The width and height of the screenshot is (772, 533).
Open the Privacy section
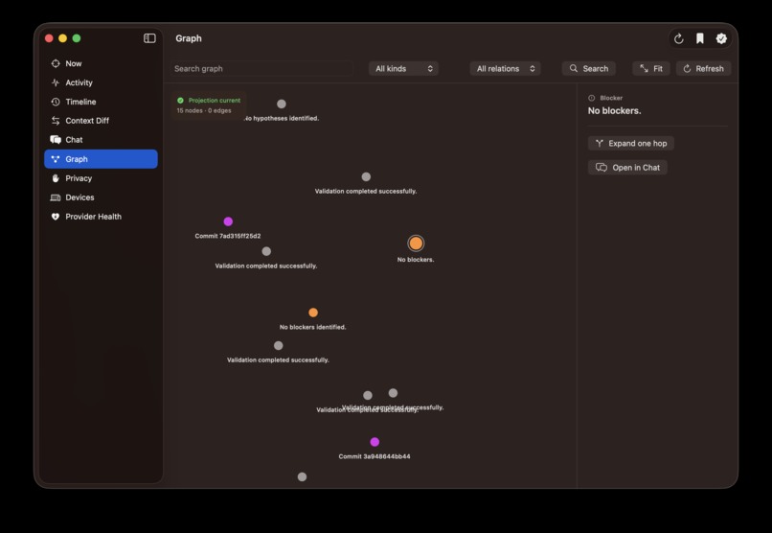[x=101, y=178]
